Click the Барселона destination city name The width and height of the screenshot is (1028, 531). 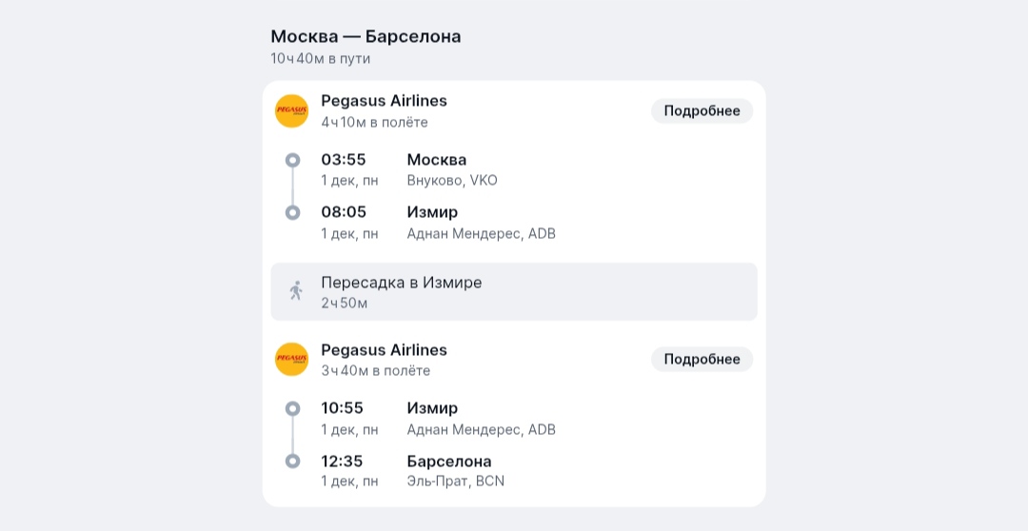click(449, 462)
